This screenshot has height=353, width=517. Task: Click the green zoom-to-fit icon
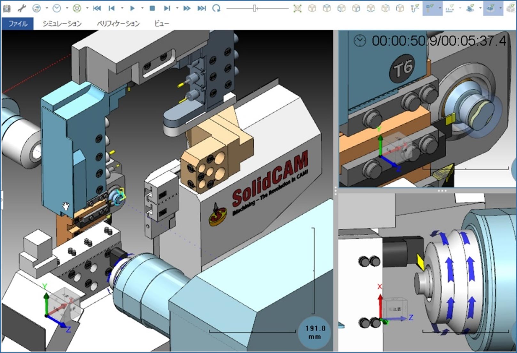(297, 8)
